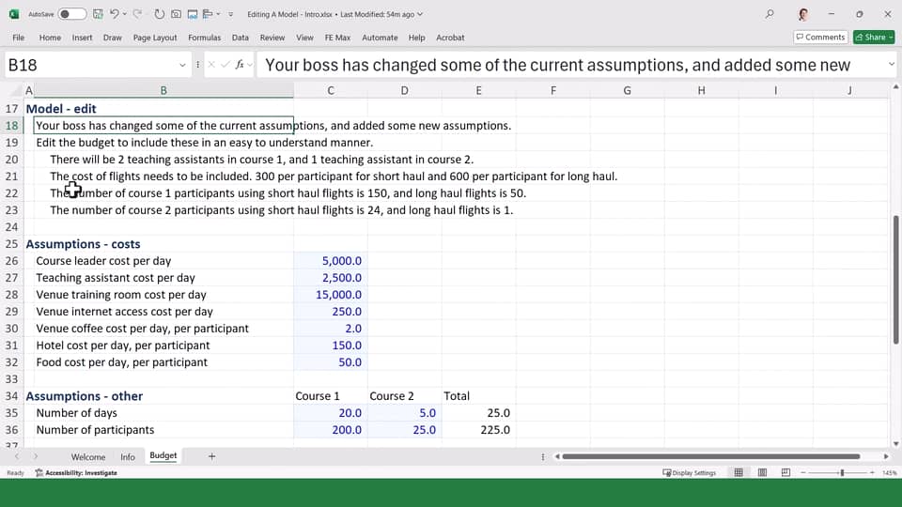The width and height of the screenshot is (902, 507).
Task: Click the green Share button
Action: point(873,38)
